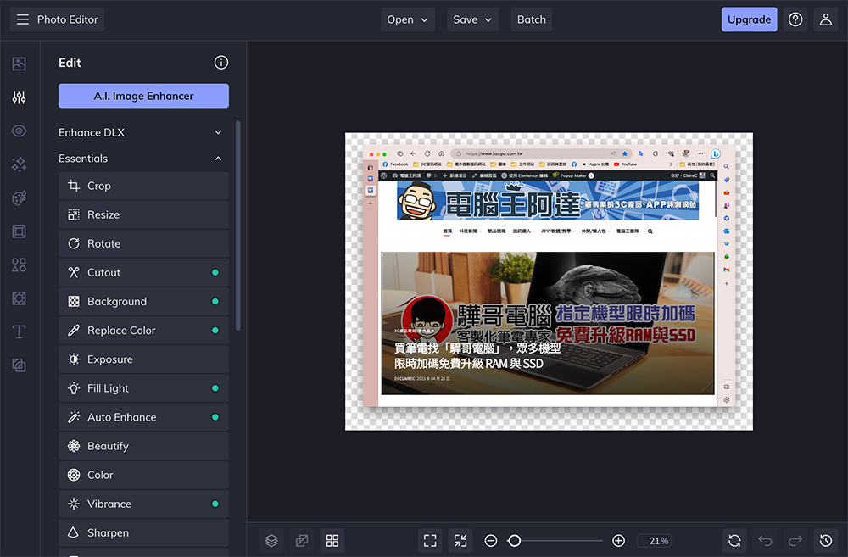
Task: Expand the Enhance DLX section
Action: 141,132
